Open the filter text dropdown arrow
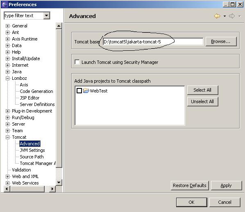 click(47, 16)
